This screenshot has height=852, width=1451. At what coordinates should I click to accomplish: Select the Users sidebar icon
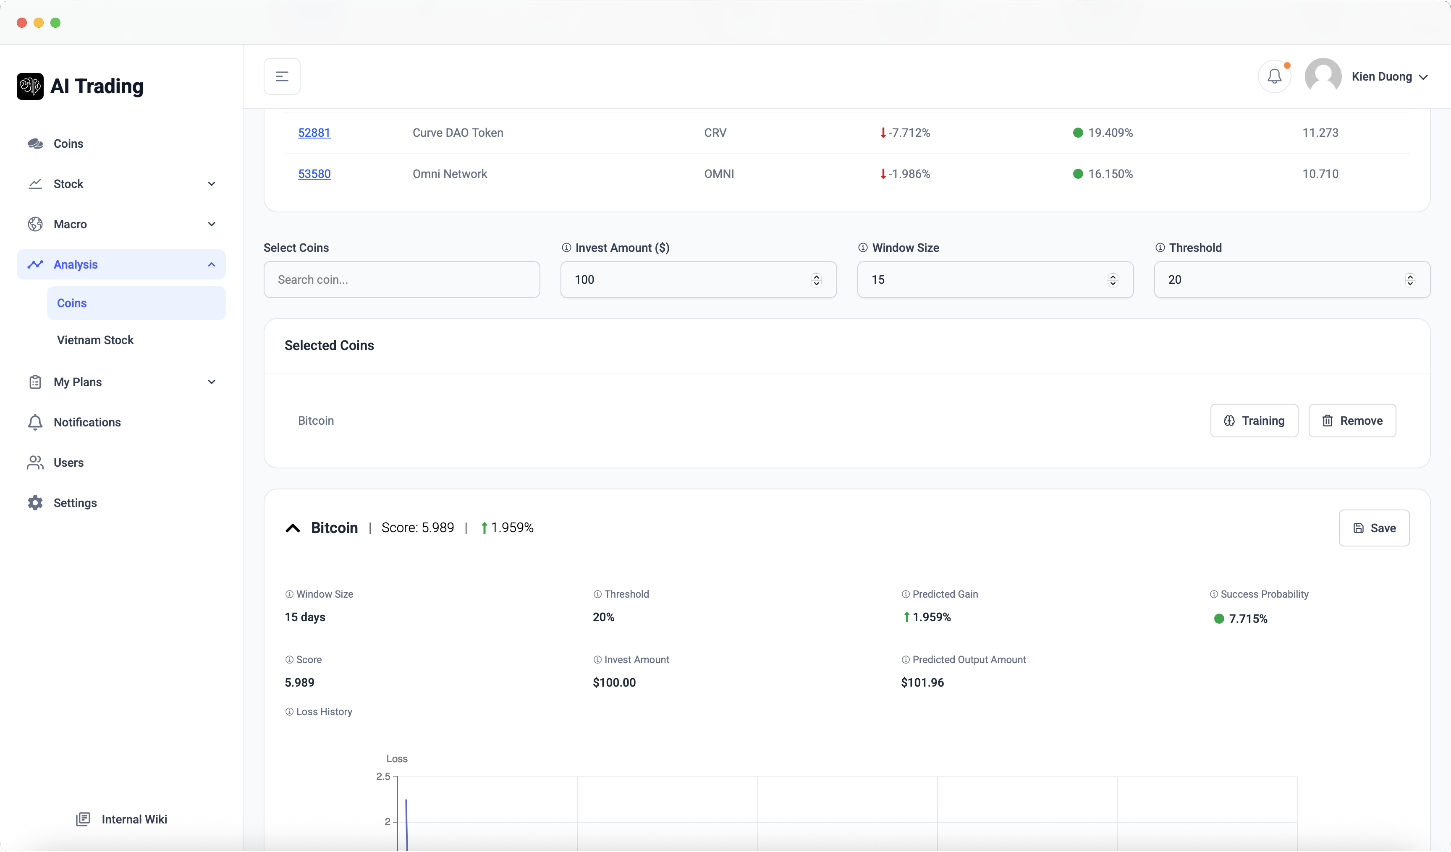point(35,462)
